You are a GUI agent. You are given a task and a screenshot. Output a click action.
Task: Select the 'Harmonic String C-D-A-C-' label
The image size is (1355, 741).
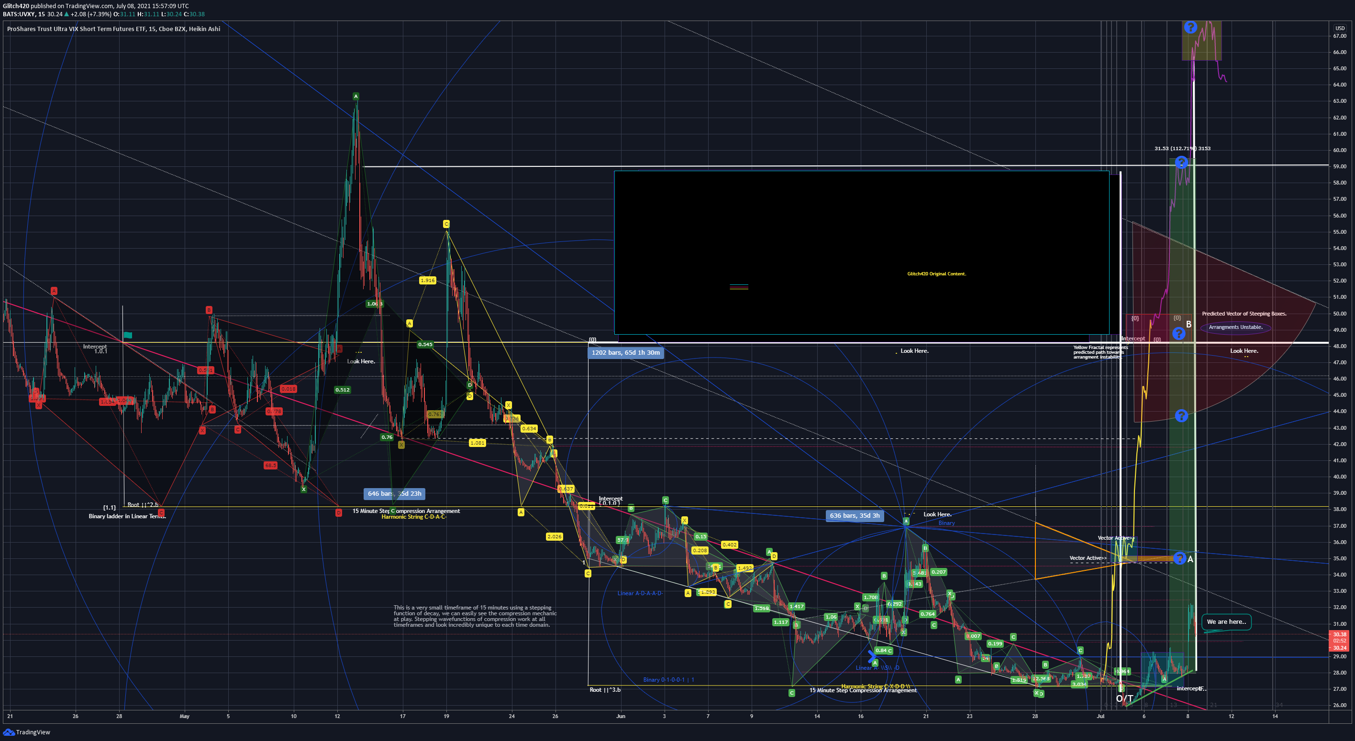pos(413,517)
